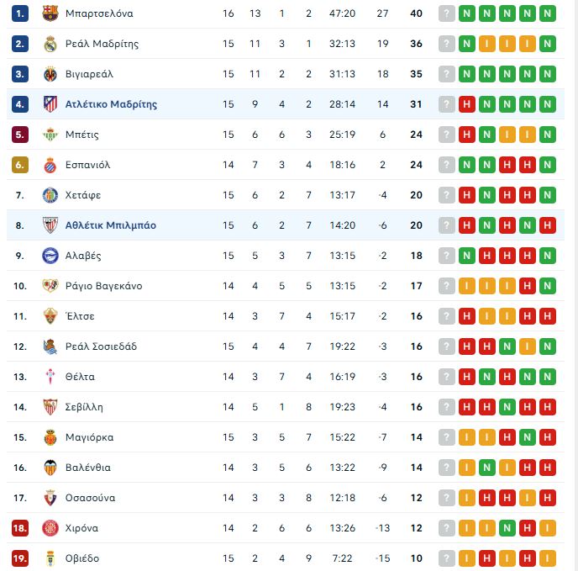Click the red position 18 badge
Image resolution: width=578 pixels, height=571 pixels.
click(x=20, y=528)
